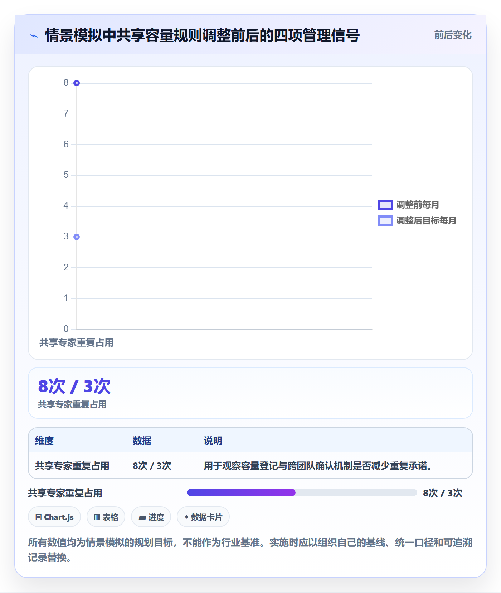Click the 共享专家重复占用 progress row label
The image size is (501, 593).
(x=65, y=493)
